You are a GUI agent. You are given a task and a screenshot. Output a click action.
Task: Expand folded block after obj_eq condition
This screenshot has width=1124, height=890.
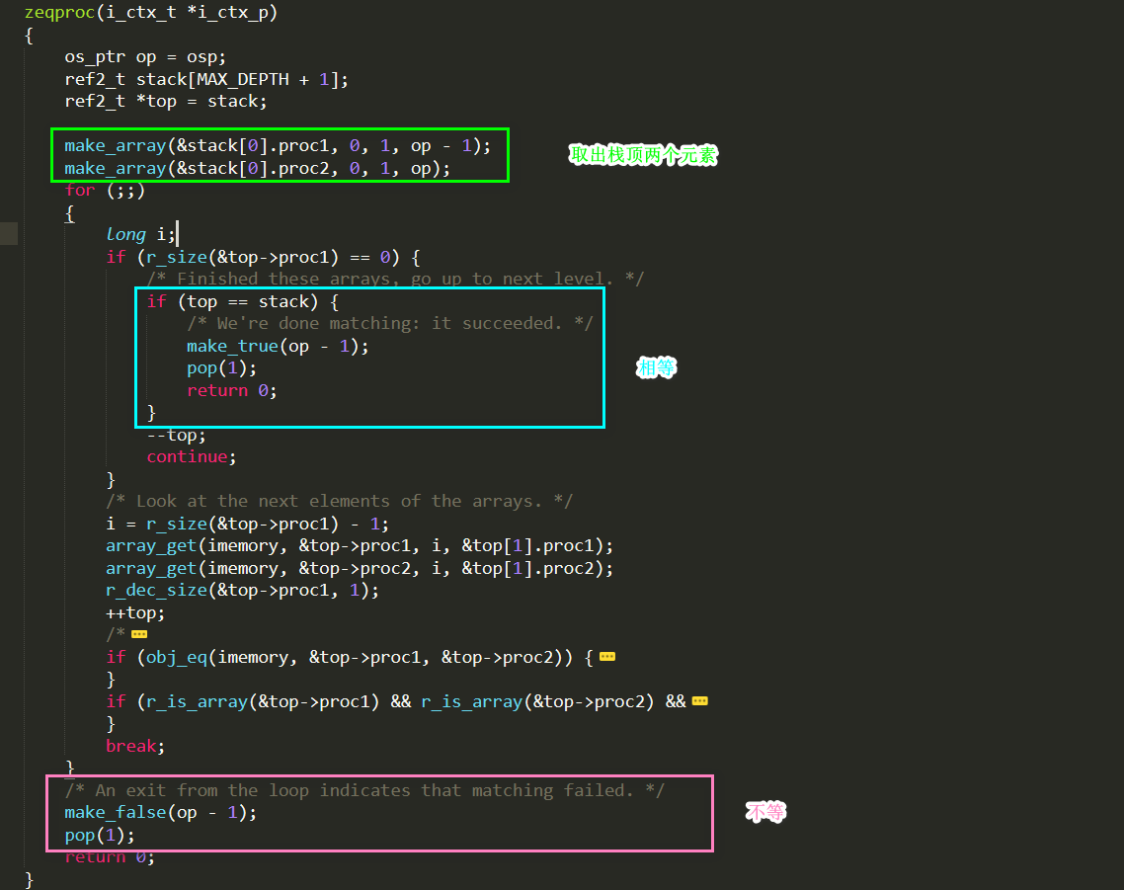(x=607, y=657)
